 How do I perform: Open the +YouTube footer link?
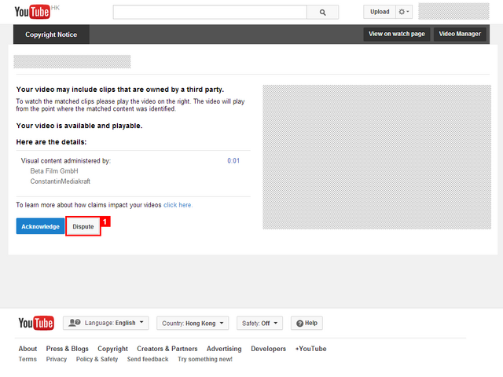pos(311,349)
